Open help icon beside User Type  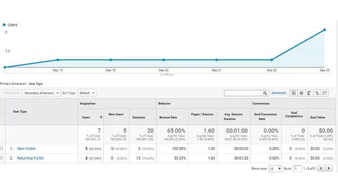click(30, 111)
